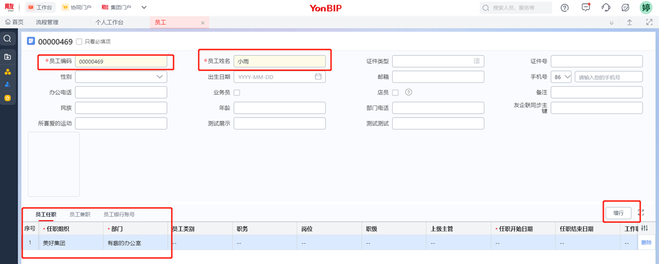Click the employee photo placeholder box
This screenshot has width=659, height=264.
tap(54, 164)
